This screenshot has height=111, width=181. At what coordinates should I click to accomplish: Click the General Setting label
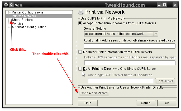[95, 29]
